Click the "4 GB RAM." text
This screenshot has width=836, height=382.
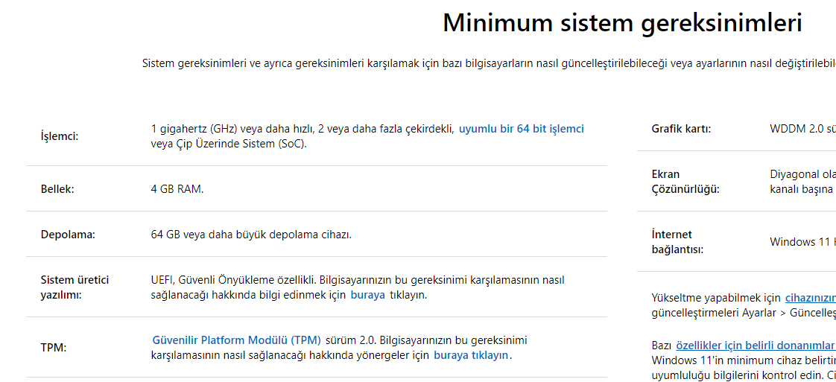[177, 189]
